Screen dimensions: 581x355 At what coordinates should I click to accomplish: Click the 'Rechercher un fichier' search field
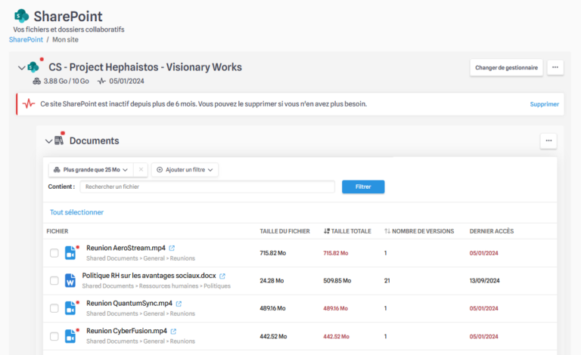(207, 187)
